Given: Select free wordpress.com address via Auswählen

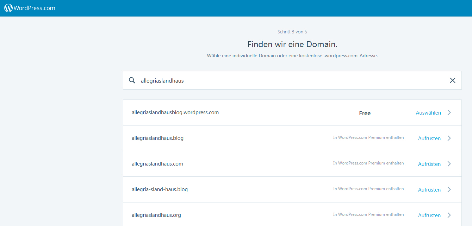Looking at the screenshot, I should (x=428, y=113).
